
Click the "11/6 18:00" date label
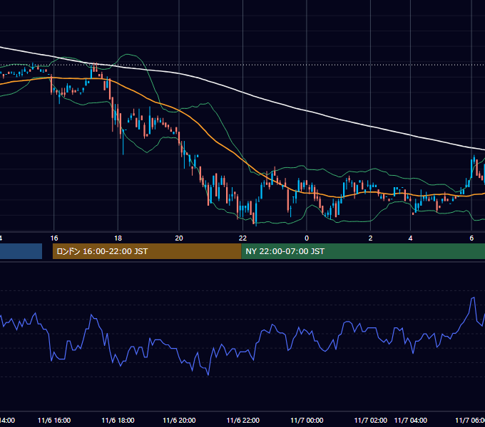pos(118,421)
